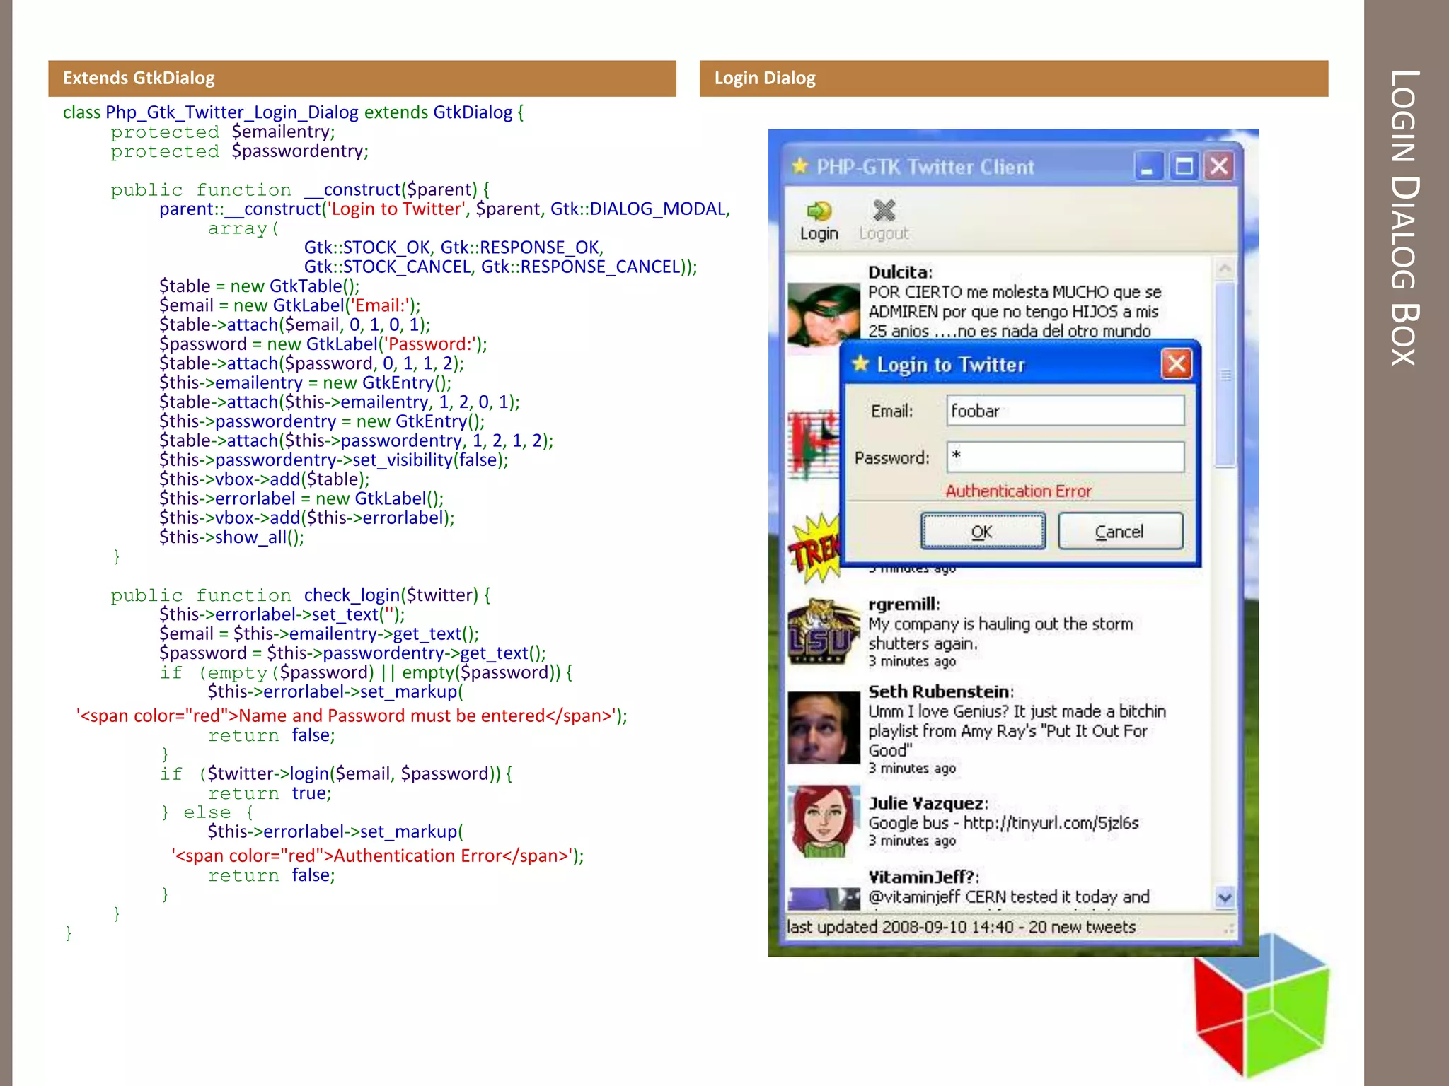
Task: Focus the Password entry field
Action: pos(1066,457)
